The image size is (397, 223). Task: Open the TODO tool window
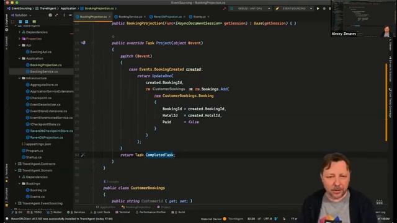[x=34, y=212]
